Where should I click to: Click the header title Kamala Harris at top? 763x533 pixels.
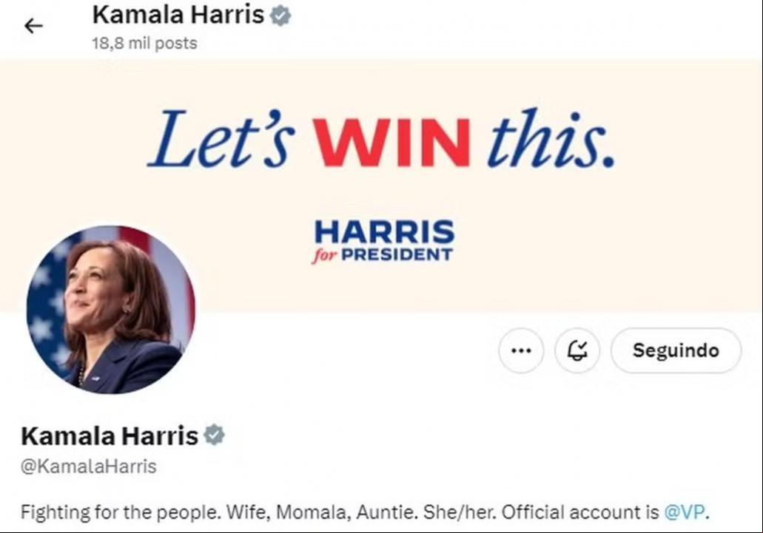[x=178, y=15]
